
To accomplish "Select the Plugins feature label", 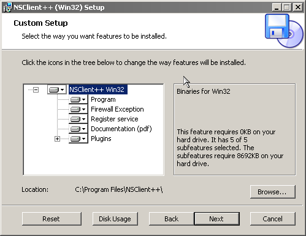I will [101, 139].
